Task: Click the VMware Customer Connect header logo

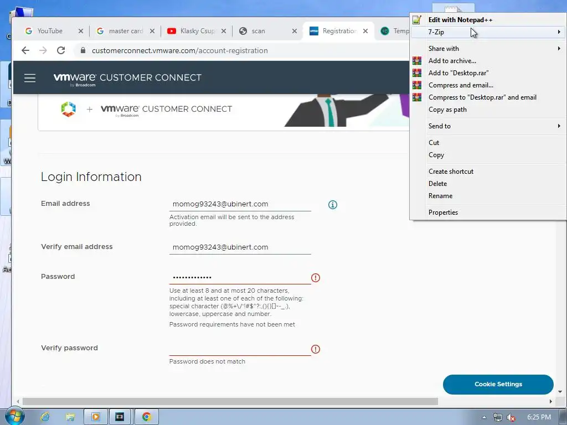Action: click(127, 79)
